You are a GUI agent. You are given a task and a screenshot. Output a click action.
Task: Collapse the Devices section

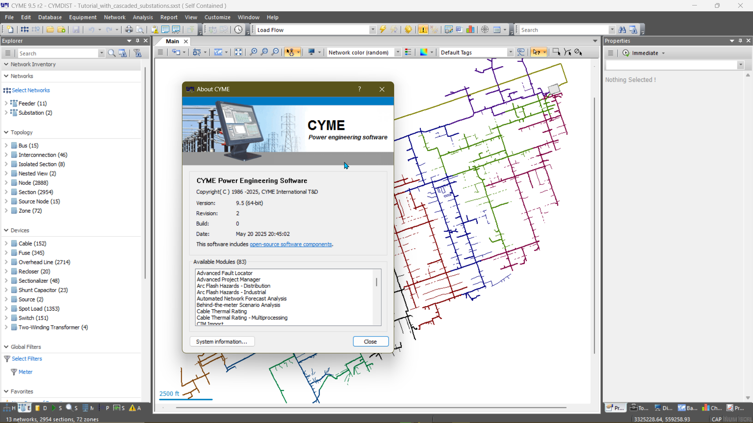[6, 230]
